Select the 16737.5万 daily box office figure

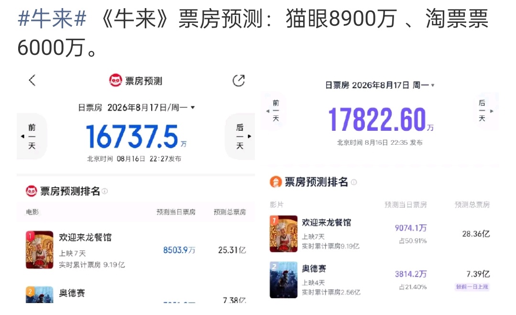click(136, 136)
